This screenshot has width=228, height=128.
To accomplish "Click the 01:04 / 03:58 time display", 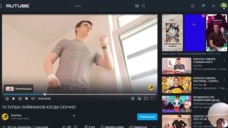I will pyautogui.click(x=44, y=99).
